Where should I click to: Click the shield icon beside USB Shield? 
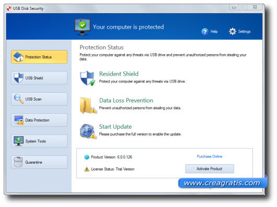[18, 78]
